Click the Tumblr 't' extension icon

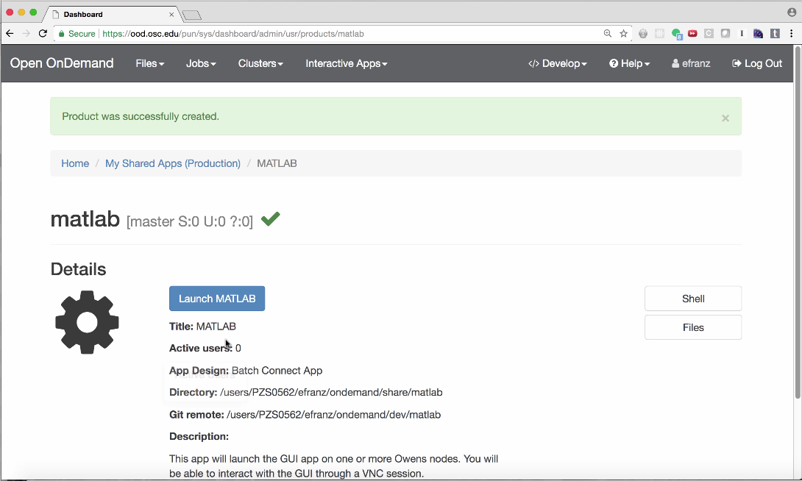[775, 34]
